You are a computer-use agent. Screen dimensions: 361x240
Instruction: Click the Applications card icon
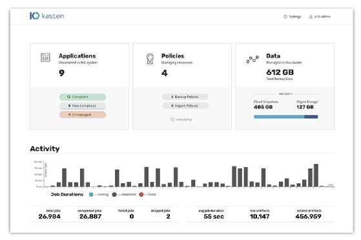(45, 57)
